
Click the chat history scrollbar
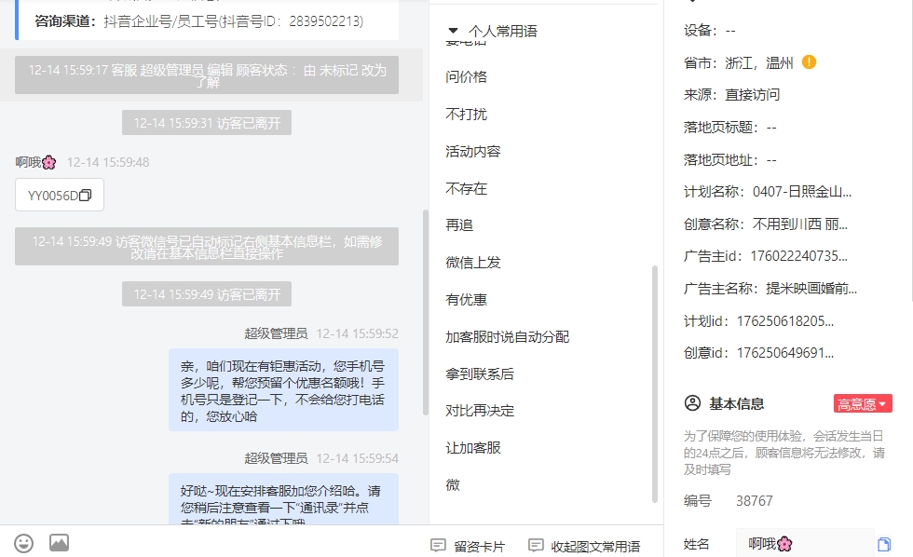426,312
